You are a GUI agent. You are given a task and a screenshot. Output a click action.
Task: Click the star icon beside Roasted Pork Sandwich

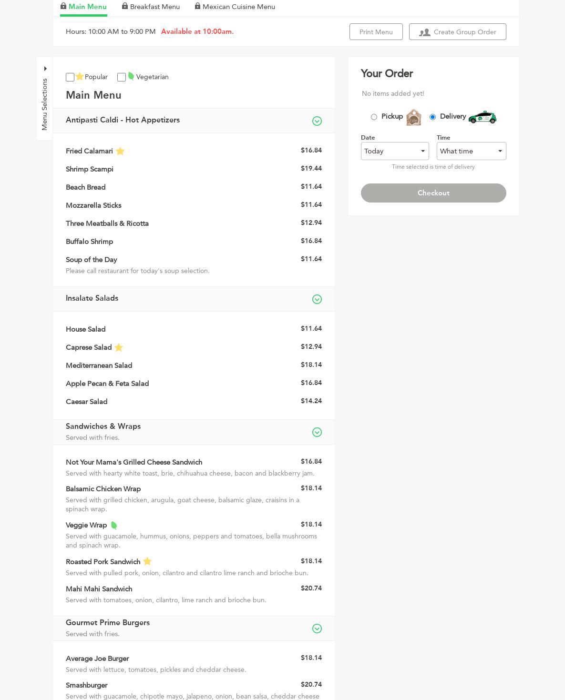click(x=147, y=561)
